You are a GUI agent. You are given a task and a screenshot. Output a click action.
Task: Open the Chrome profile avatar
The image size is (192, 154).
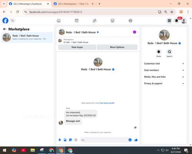coord(181,12)
